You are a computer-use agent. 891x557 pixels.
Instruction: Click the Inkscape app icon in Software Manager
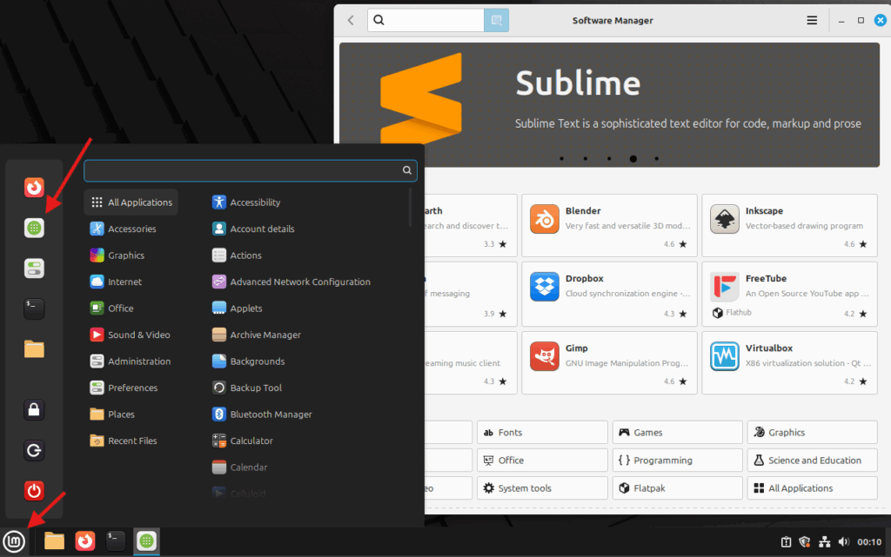[x=725, y=219]
